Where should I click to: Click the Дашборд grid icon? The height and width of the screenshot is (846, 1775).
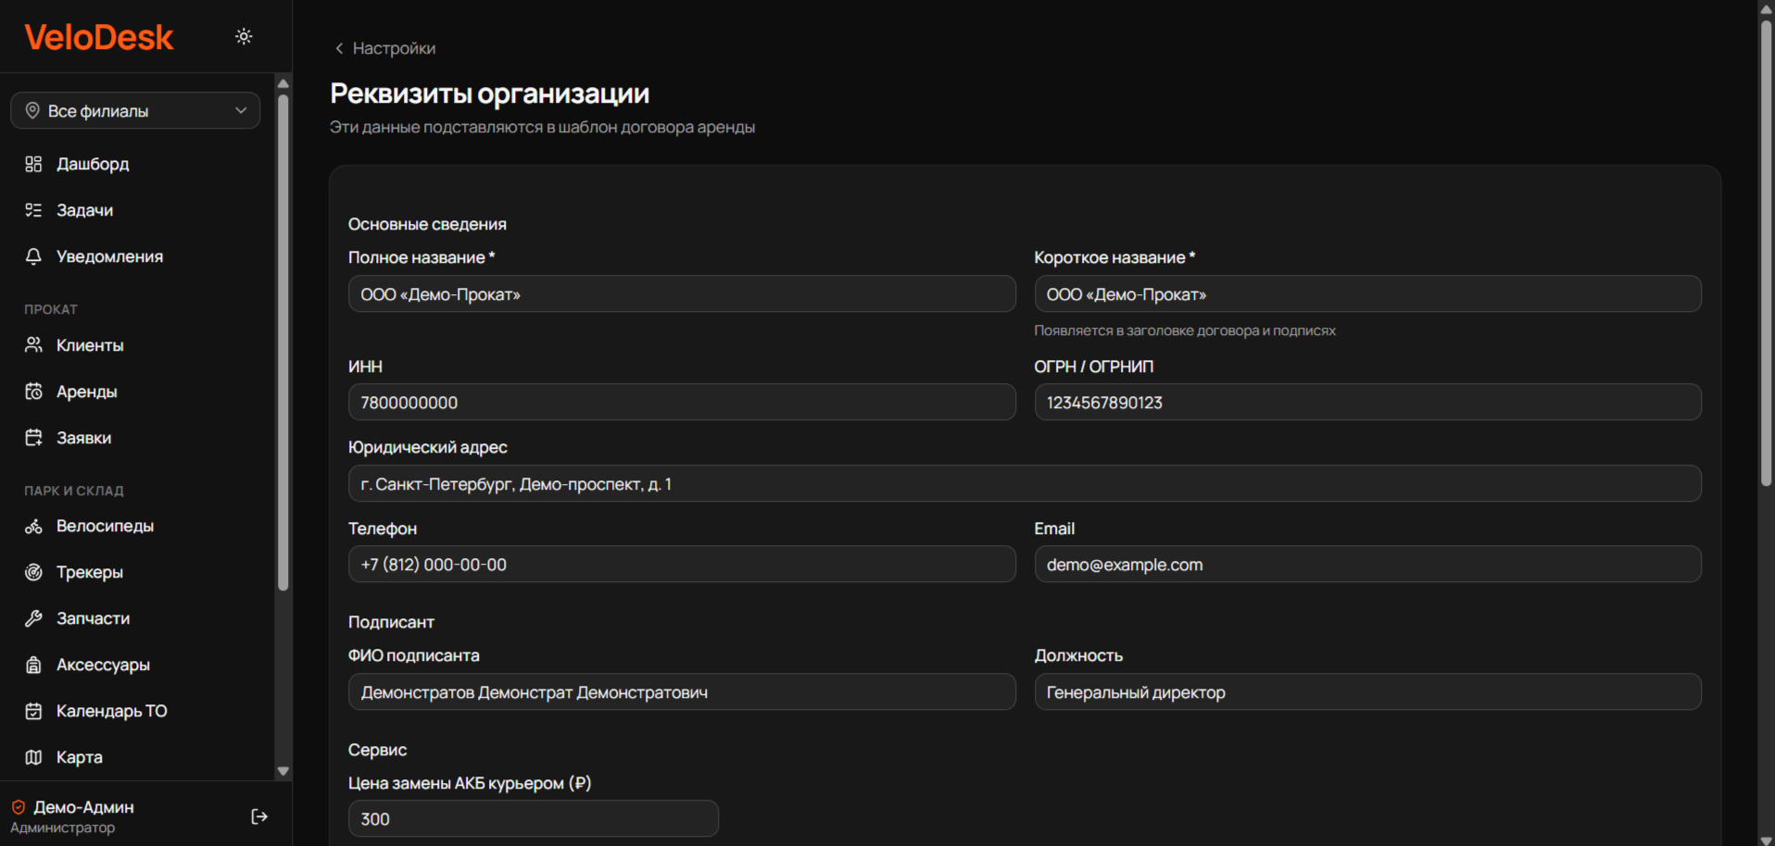pyautogui.click(x=33, y=164)
